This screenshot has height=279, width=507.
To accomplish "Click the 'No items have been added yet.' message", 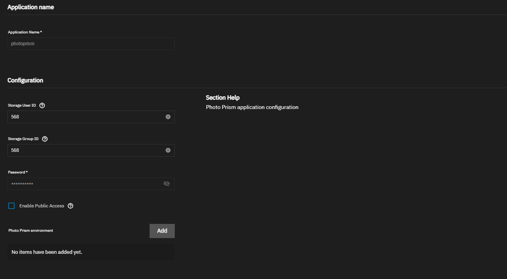I will [x=47, y=252].
